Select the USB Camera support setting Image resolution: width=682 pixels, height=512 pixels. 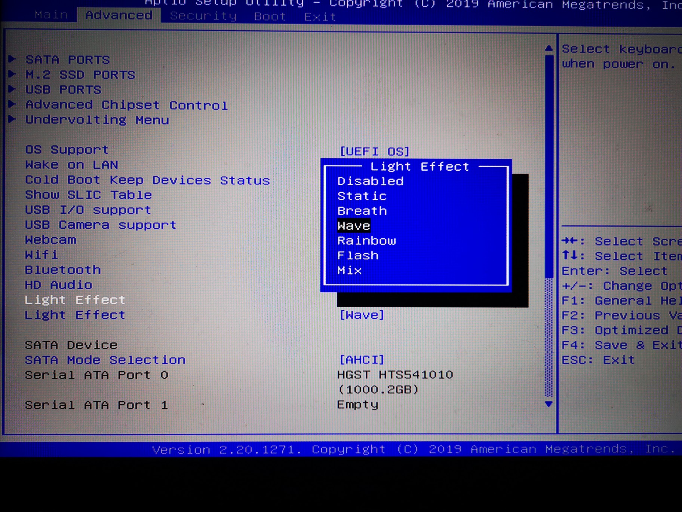(100, 225)
